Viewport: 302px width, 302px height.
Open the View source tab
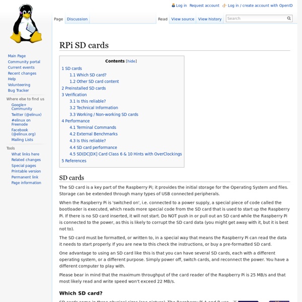click(183, 19)
